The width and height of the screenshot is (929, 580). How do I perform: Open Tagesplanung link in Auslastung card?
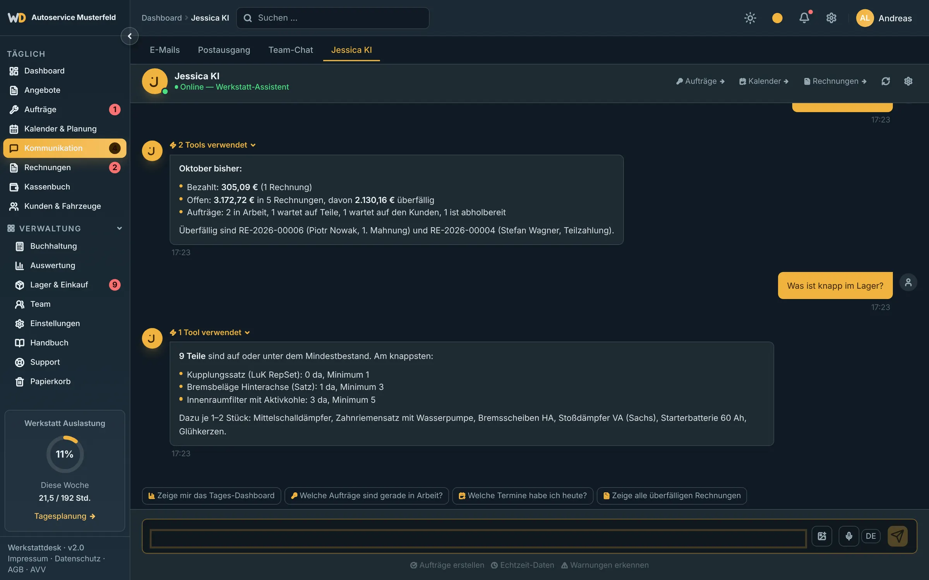[65, 516]
